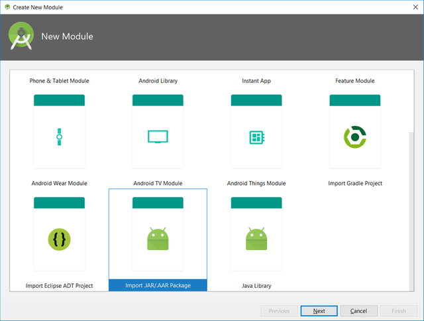Image resolution: width=424 pixels, height=321 pixels.
Task: Select the Android TV screen icon tile
Action: pos(158,137)
